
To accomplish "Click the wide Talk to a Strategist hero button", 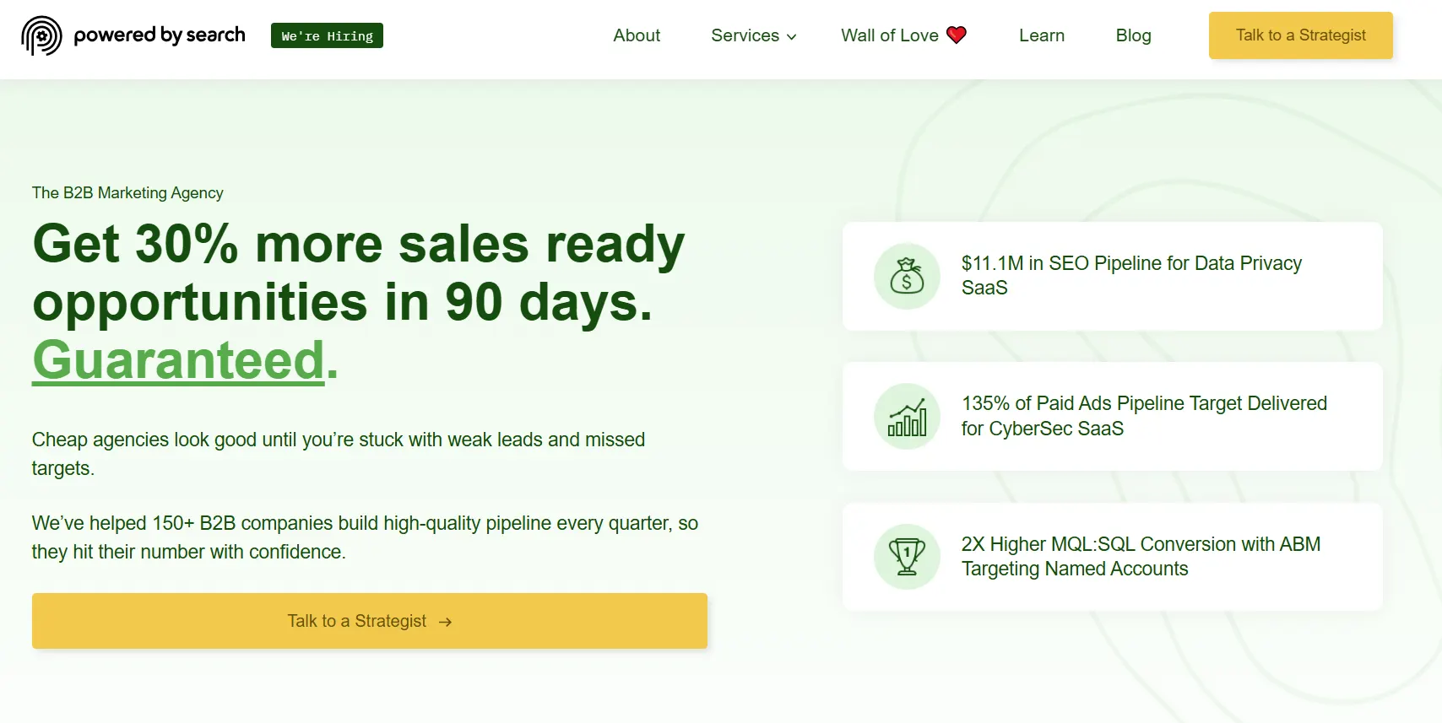I will (370, 621).
